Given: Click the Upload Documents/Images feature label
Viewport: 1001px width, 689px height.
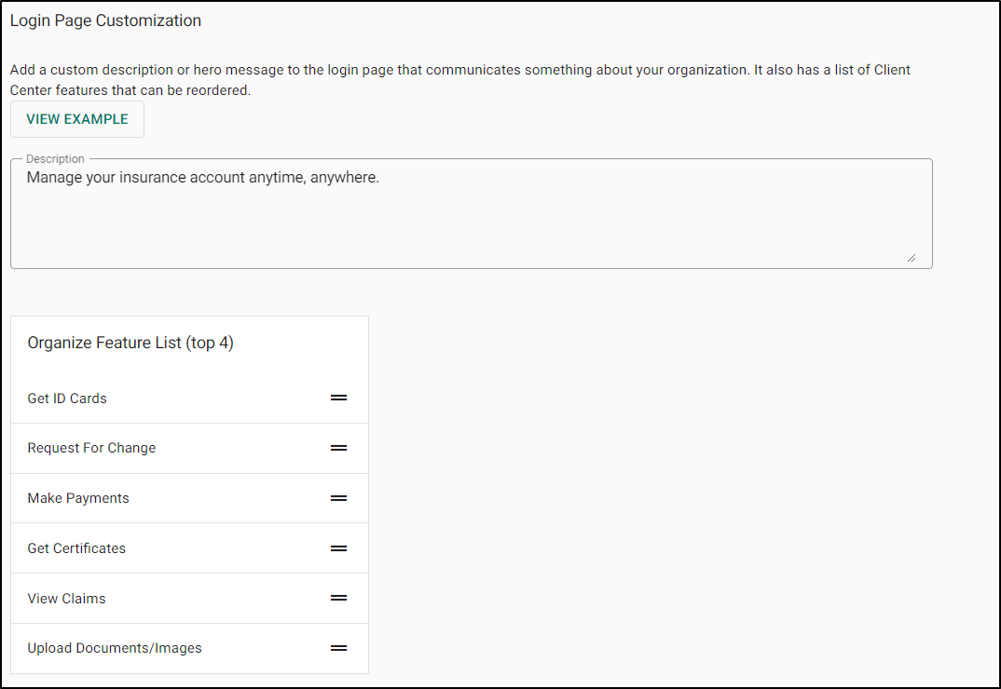Looking at the screenshot, I should point(115,648).
